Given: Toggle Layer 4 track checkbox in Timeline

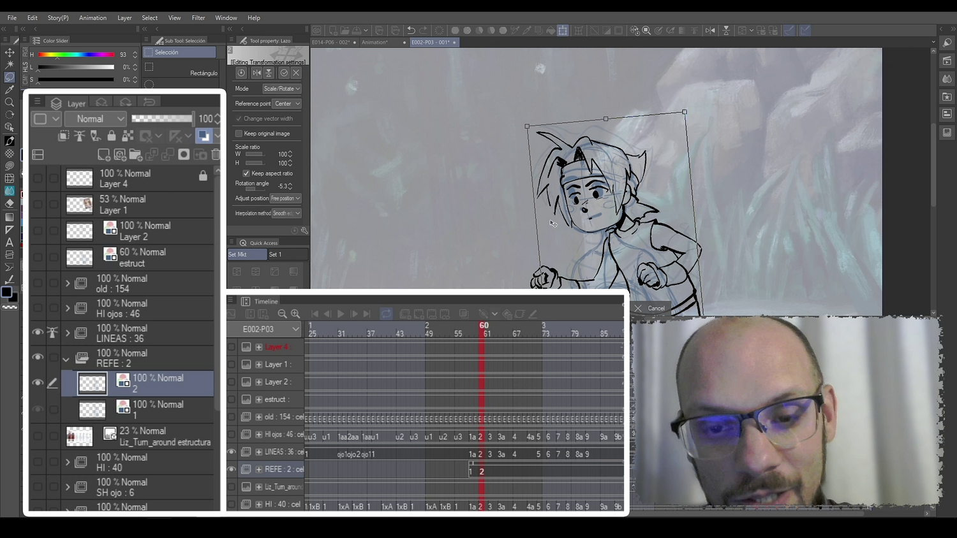Looking at the screenshot, I should pos(232,347).
